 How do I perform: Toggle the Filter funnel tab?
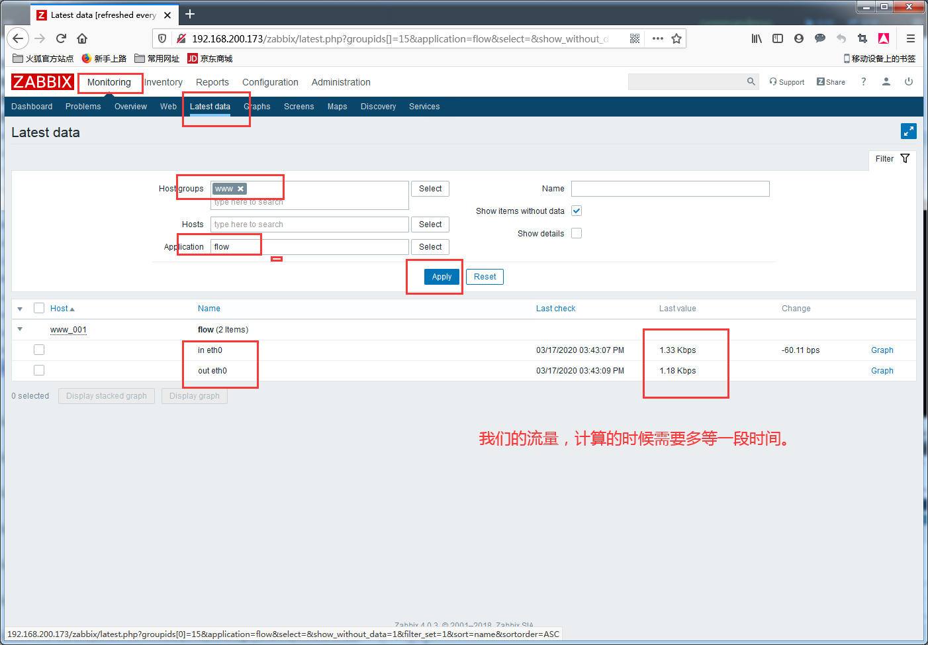(x=893, y=159)
